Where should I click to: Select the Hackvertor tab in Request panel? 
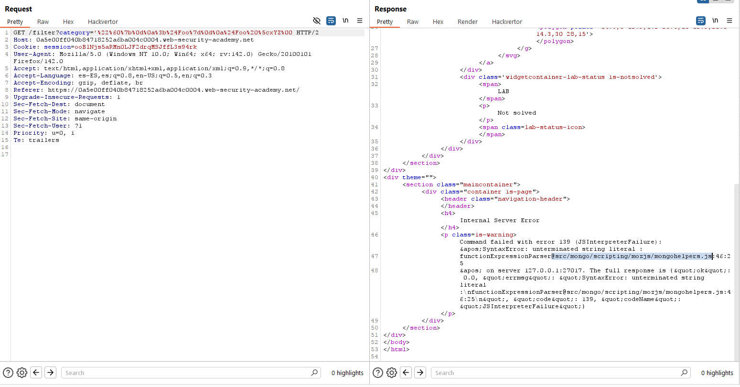point(103,21)
